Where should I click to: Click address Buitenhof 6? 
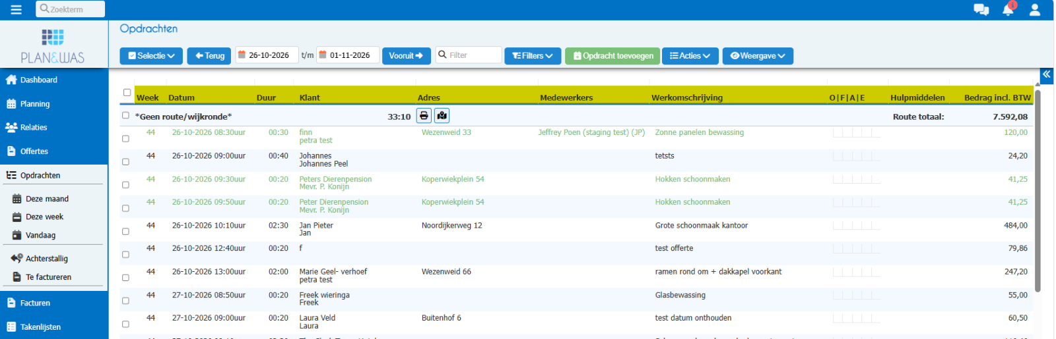click(x=442, y=318)
